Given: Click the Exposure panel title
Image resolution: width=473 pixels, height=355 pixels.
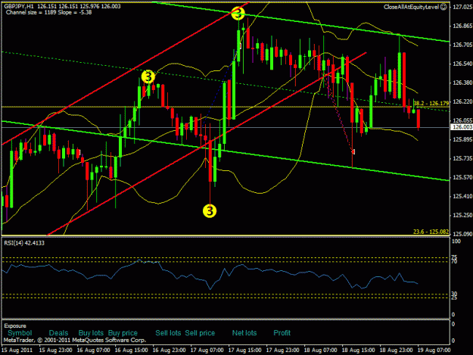Looking at the screenshot, I should coord(15,325).
